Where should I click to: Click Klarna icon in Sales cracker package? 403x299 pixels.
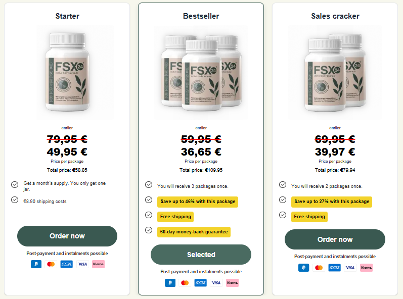coord(366,267)
